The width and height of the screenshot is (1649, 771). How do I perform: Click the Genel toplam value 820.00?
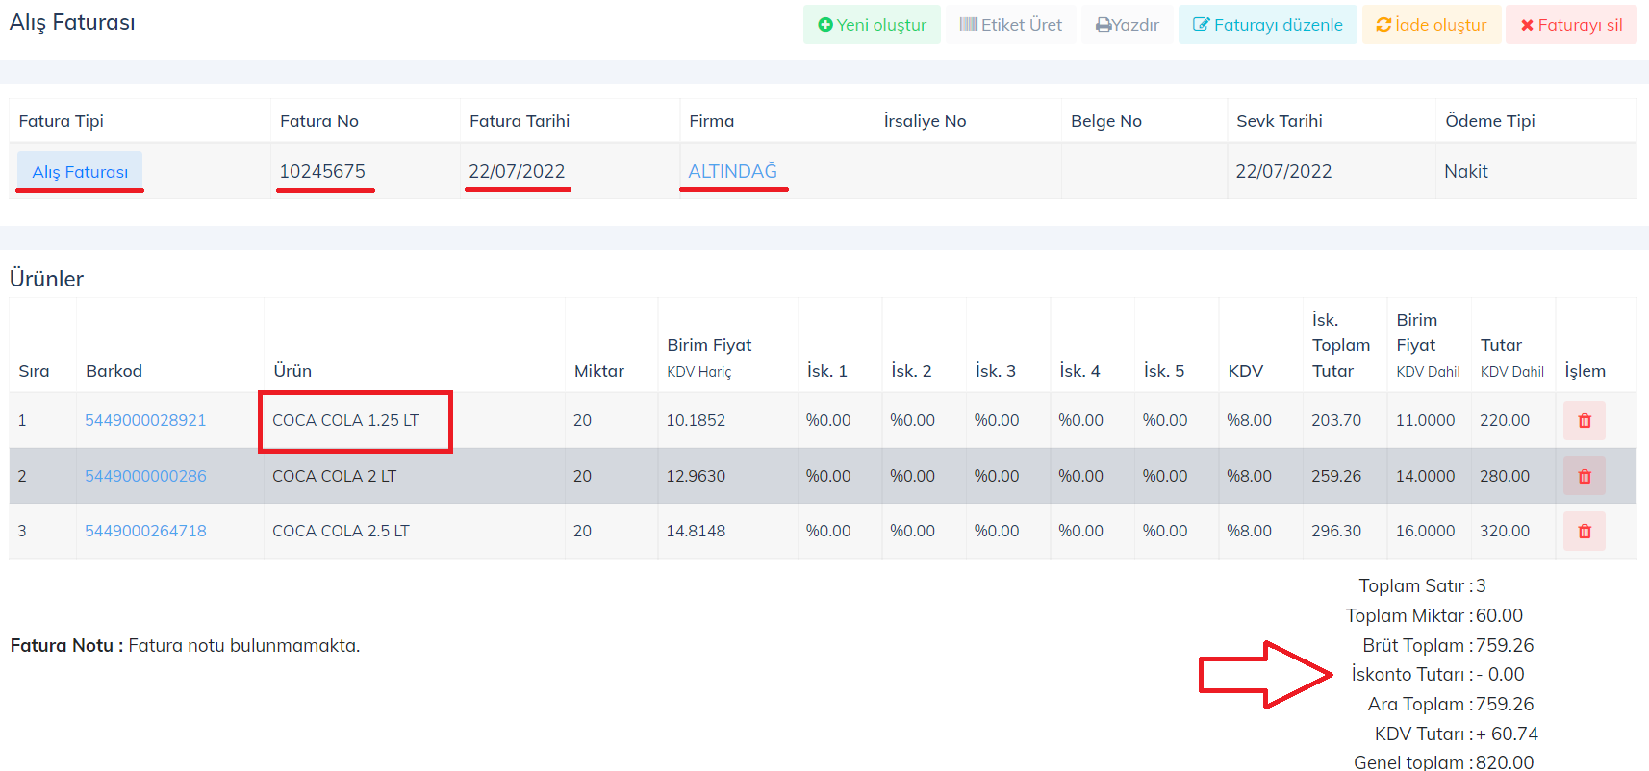[1505, 762]
